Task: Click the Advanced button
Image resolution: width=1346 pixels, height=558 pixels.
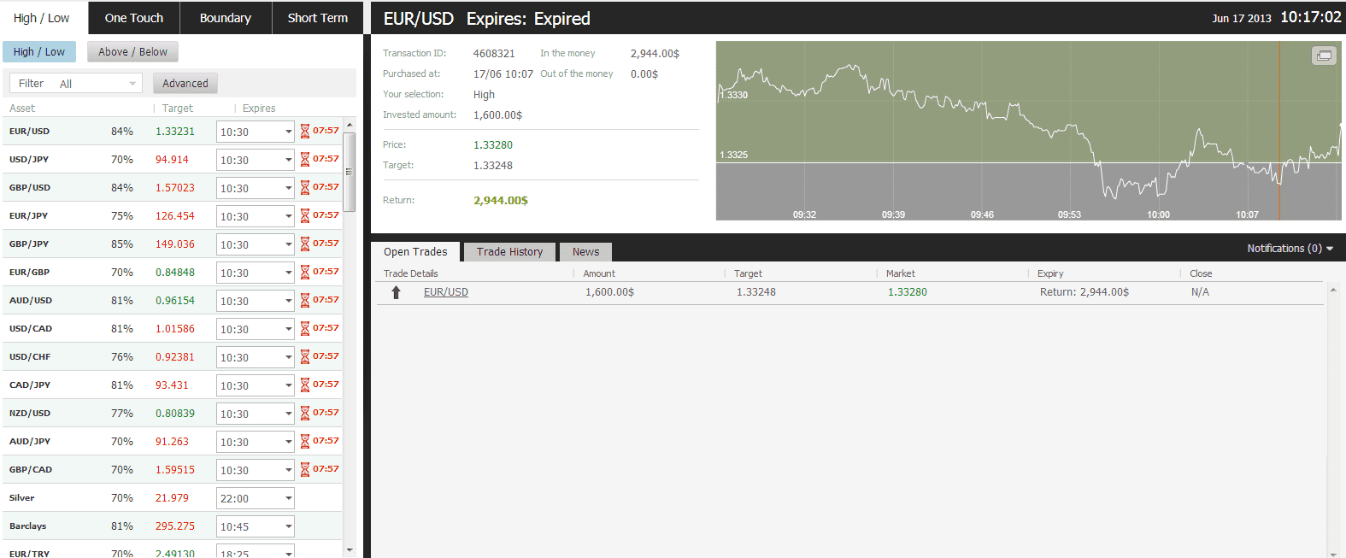Action: coord(185,84)
